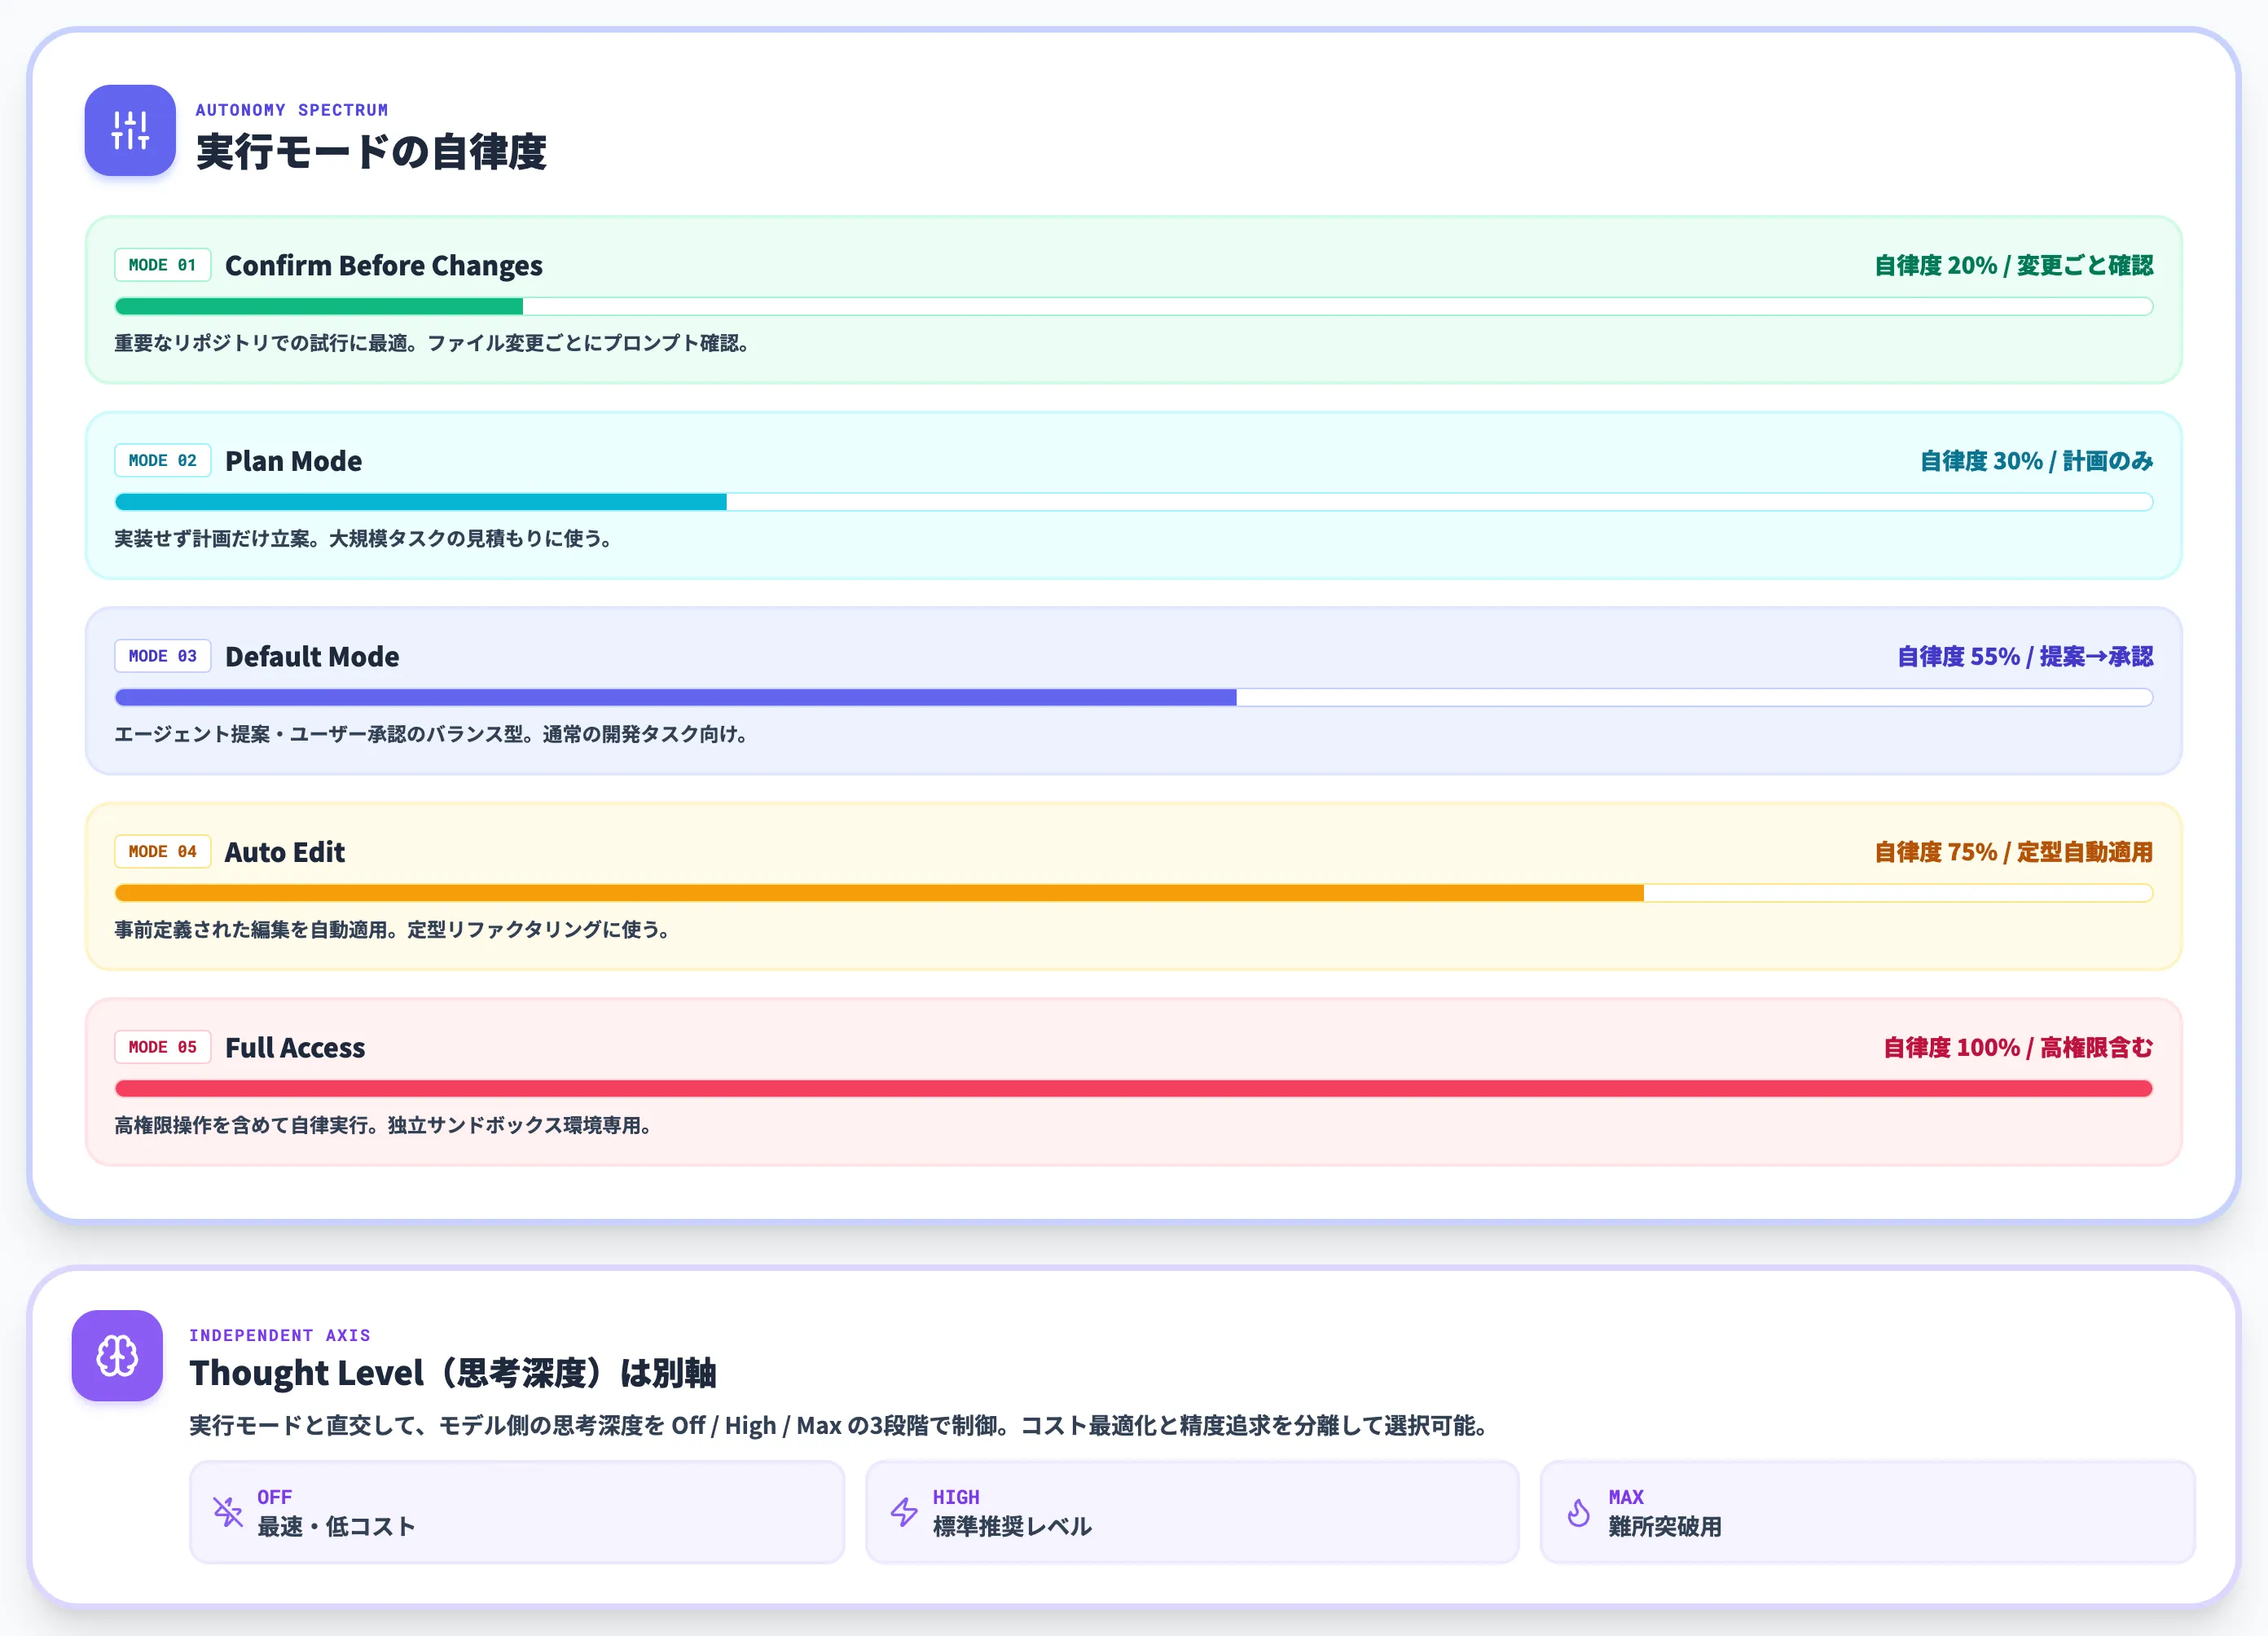This screenshot has height=1636, width=2268.
Task: Click the '自律度 100% / 高権限含む' label
Action: point(2018,1047)
